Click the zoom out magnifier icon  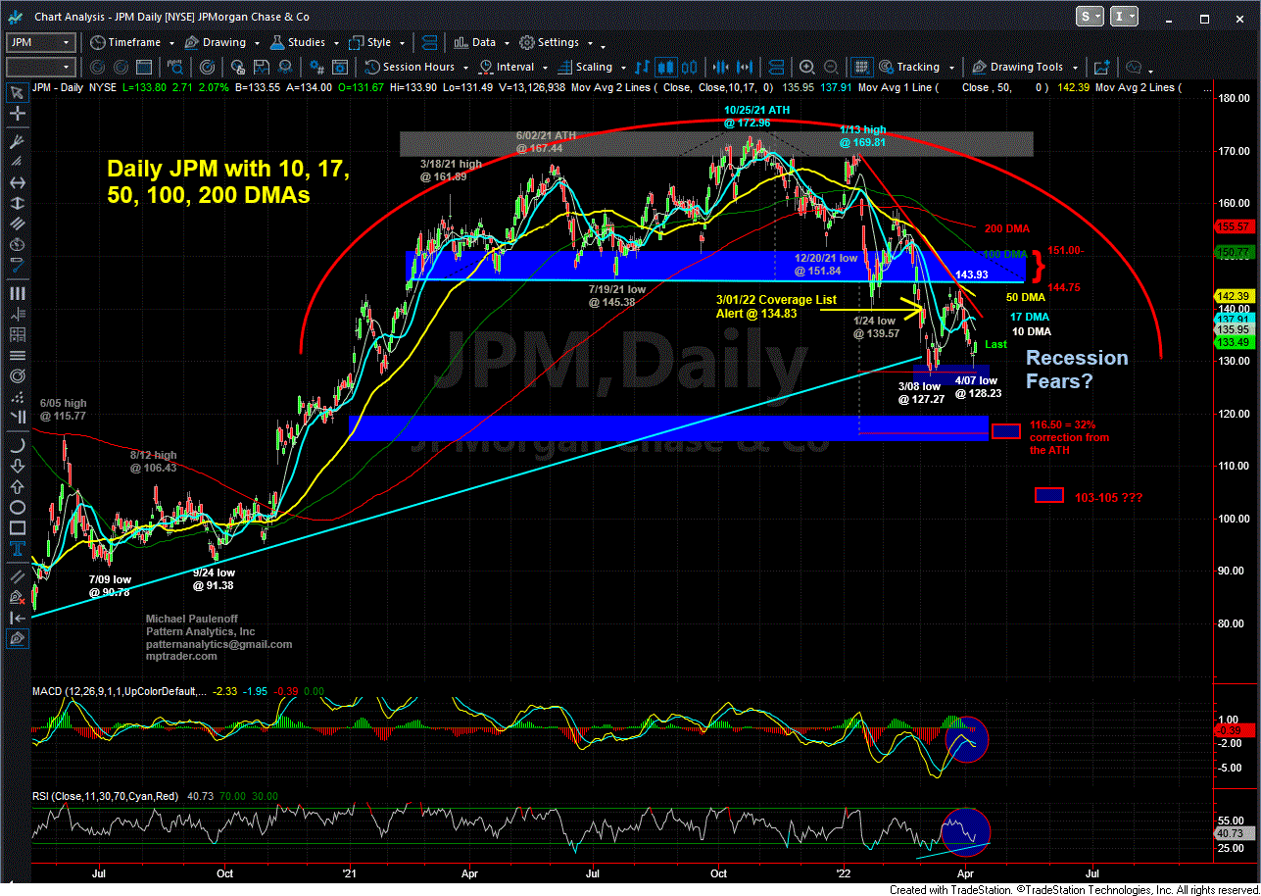point(830,68)
